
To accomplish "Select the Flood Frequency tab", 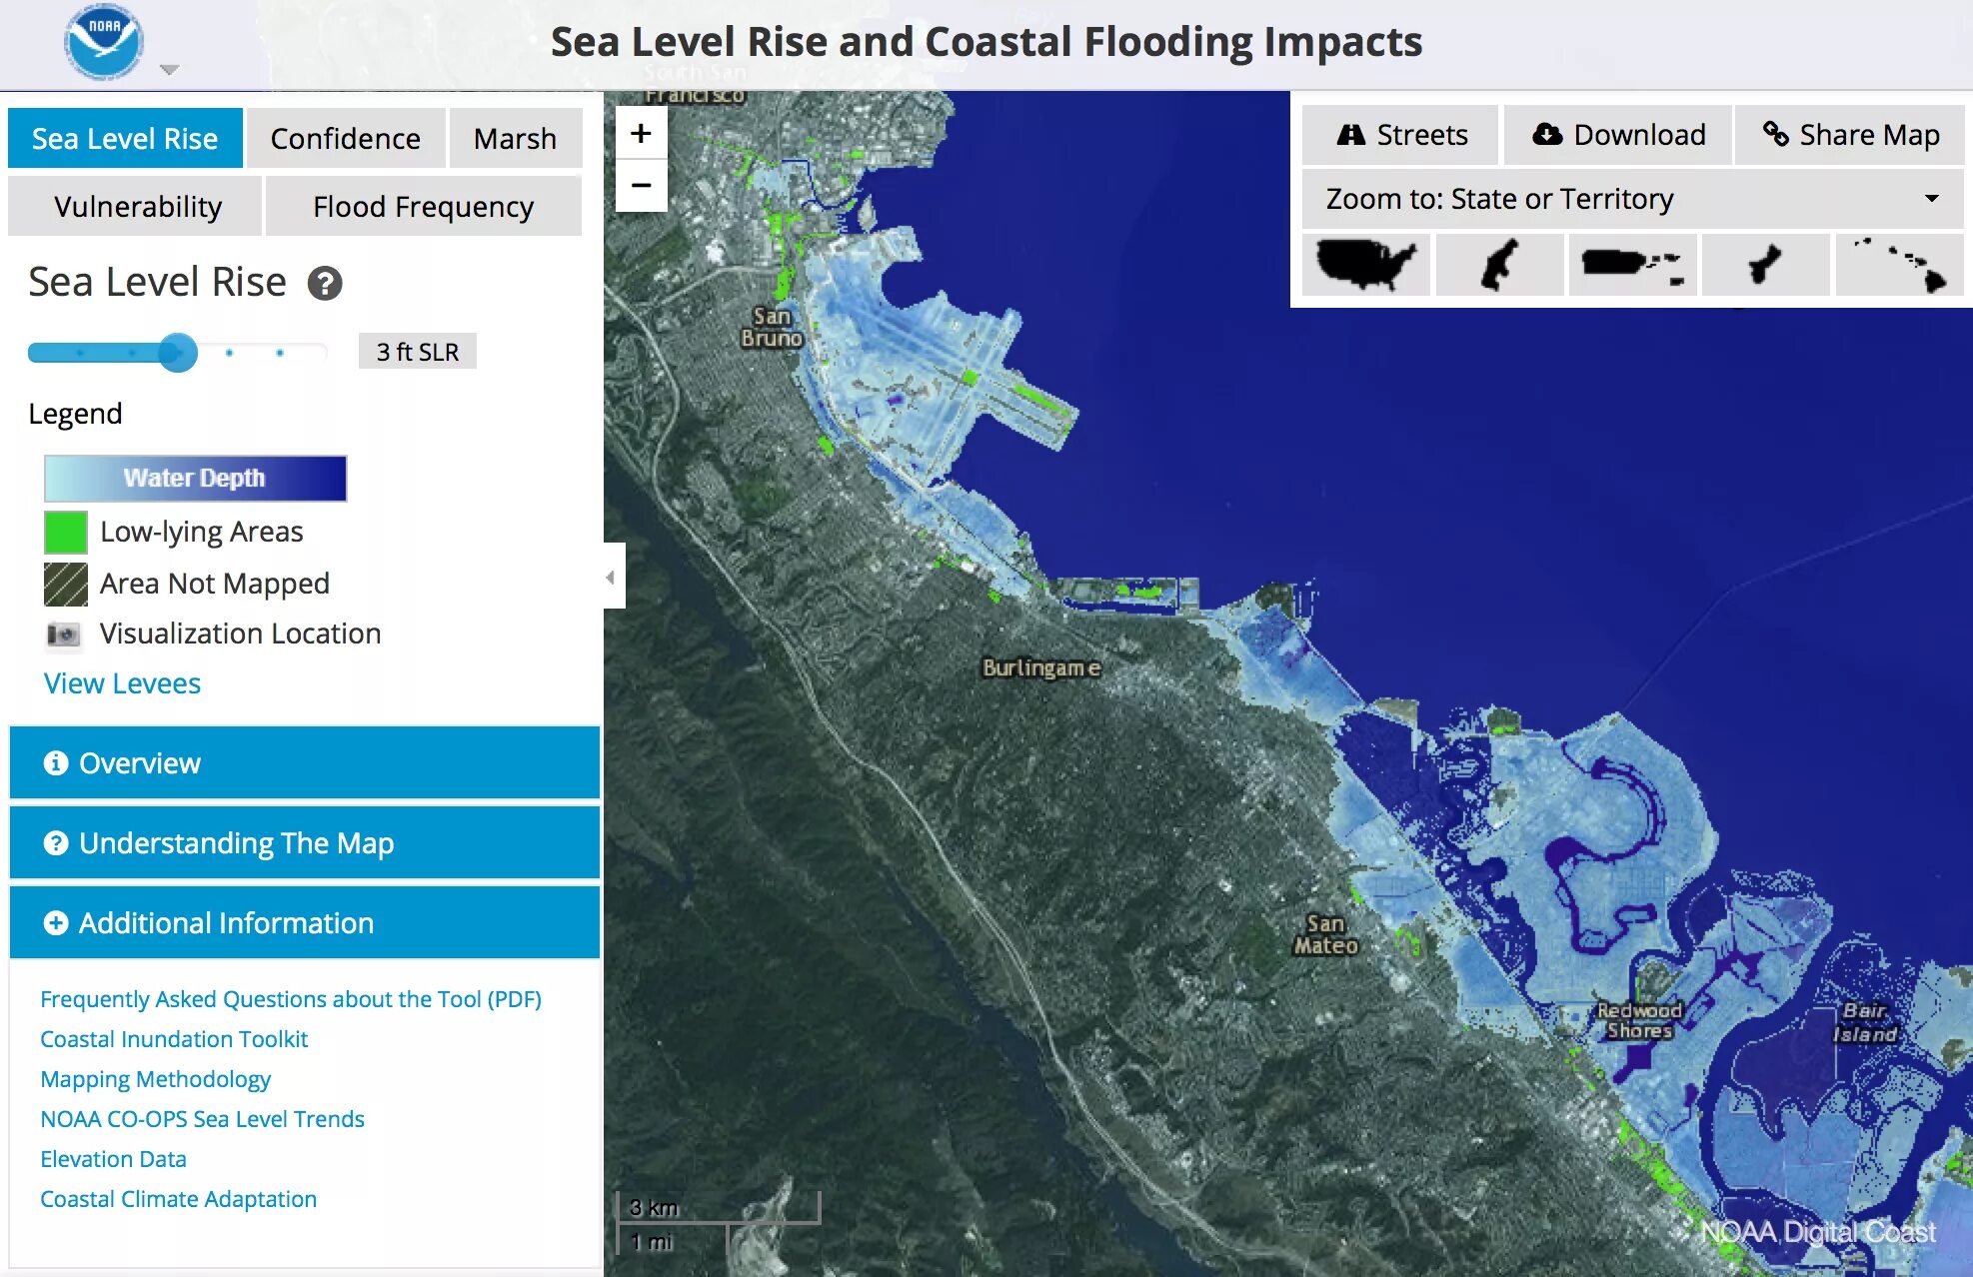I will 422,207.
